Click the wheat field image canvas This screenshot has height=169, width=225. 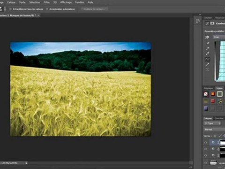coord(81,89)
